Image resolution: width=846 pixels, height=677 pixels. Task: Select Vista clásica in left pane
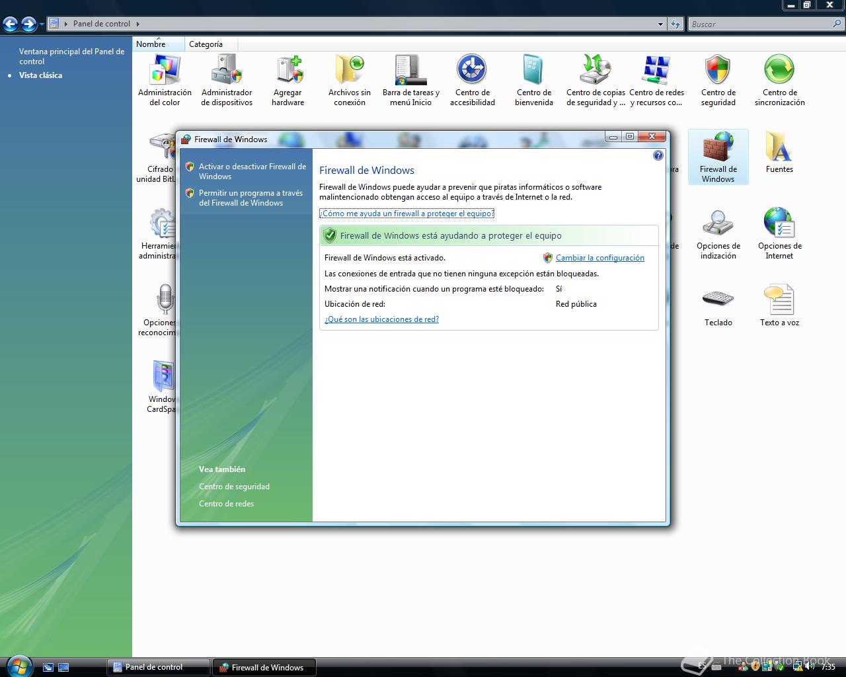pos(40,75)
